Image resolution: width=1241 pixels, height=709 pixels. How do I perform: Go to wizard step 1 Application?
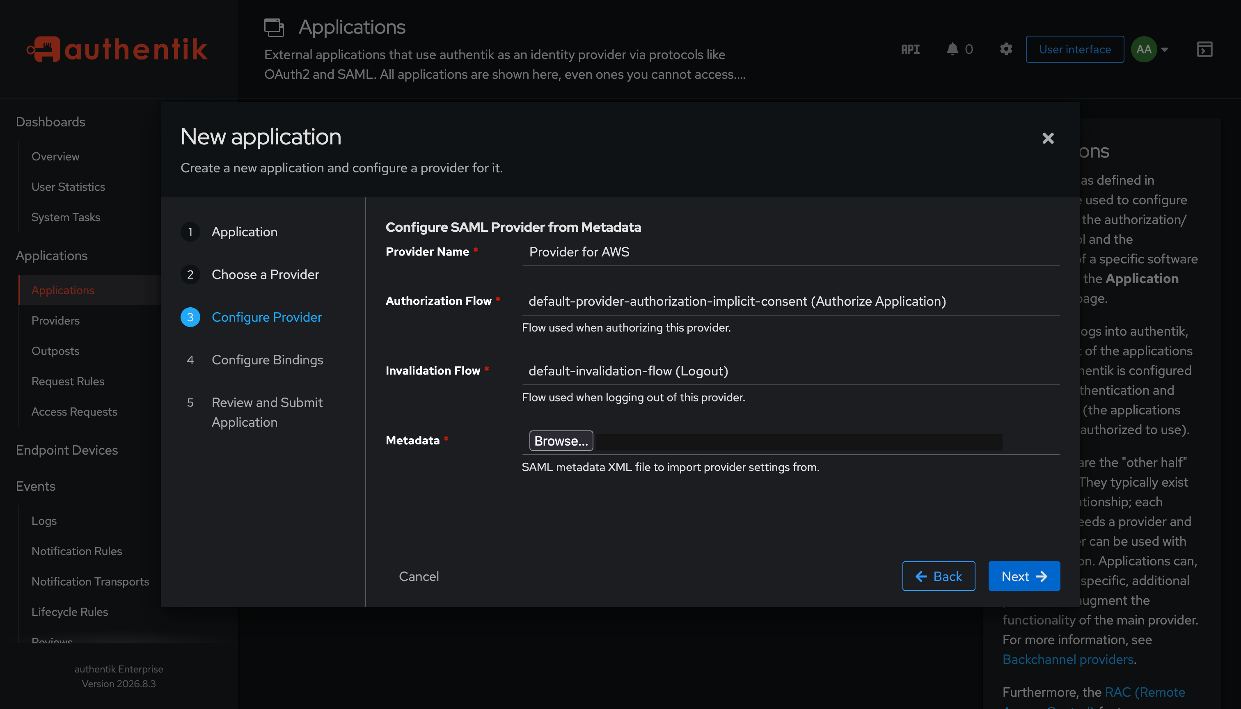(245, 232)
